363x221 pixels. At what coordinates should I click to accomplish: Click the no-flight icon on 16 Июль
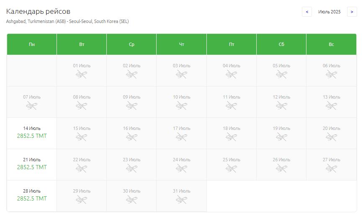coord(131,137)
